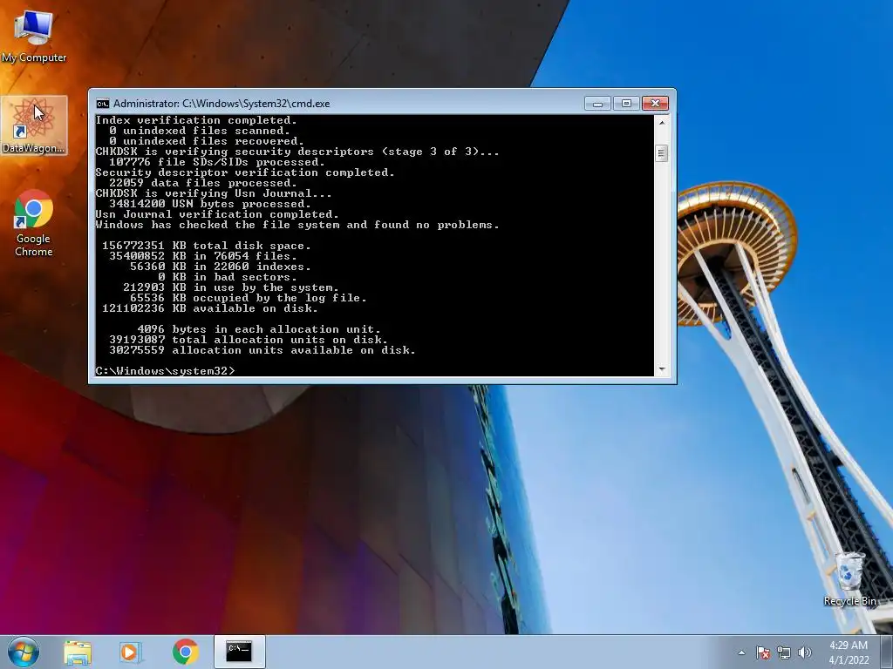Open the network tray icon

click(x=784, y=652)
